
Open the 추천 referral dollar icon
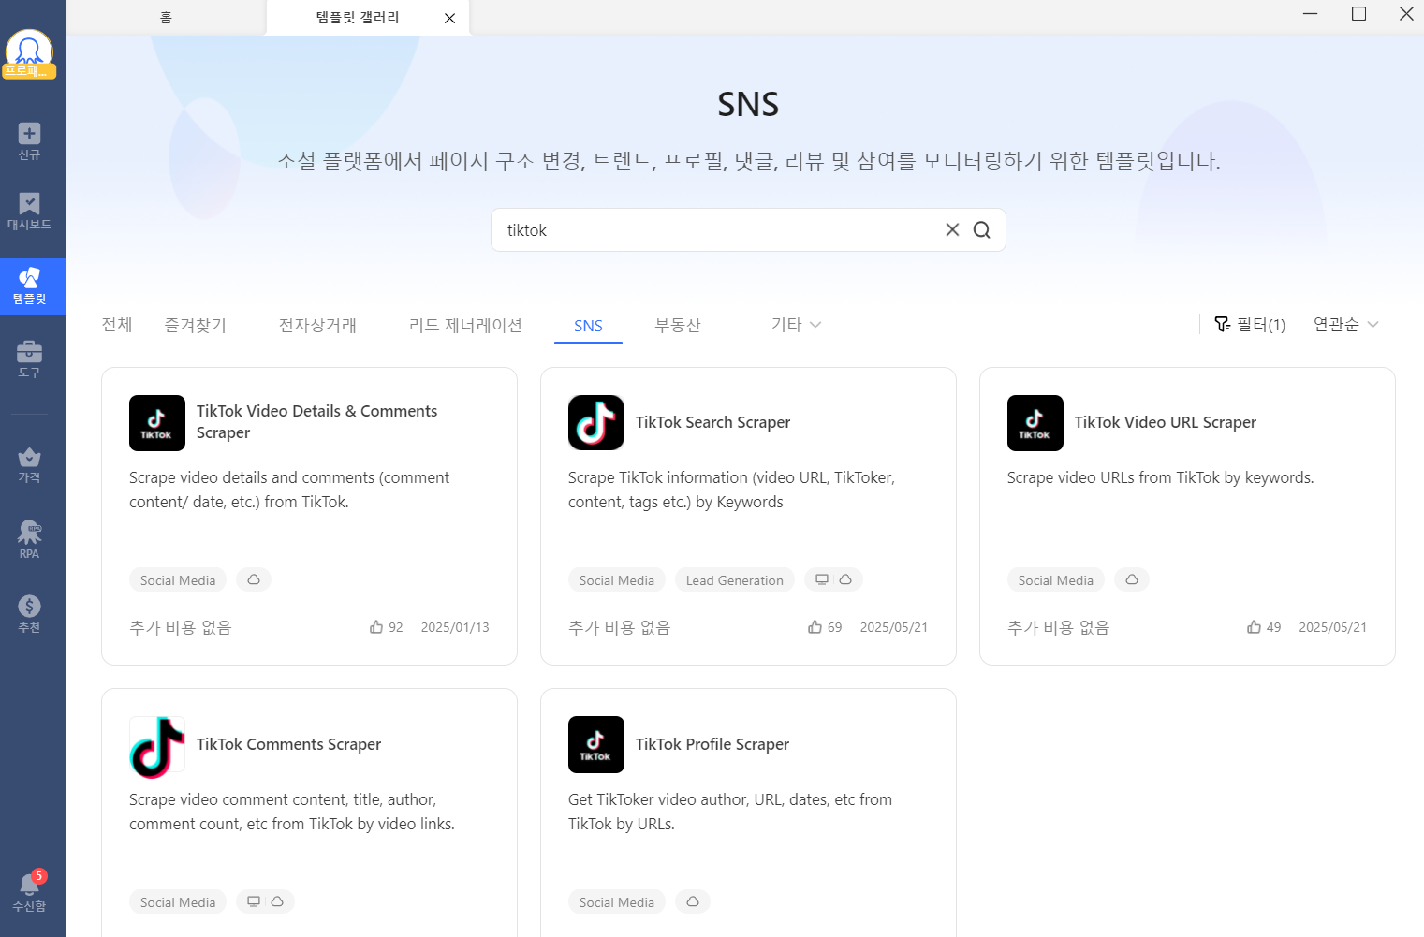[x=29, y=613]
